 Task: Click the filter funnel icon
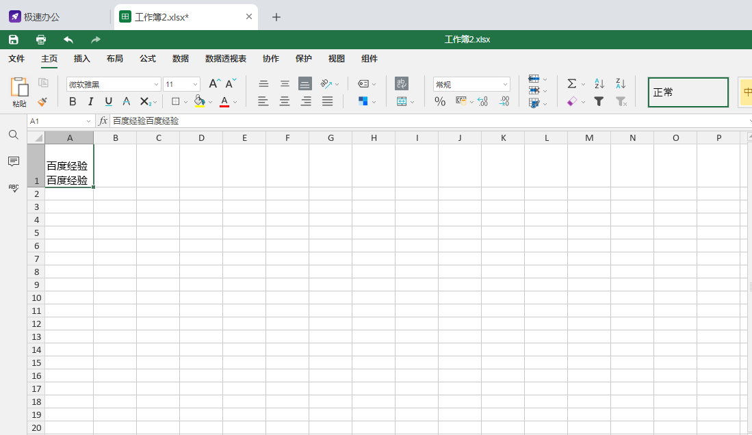pyautogui.click(x=599, y=102)
